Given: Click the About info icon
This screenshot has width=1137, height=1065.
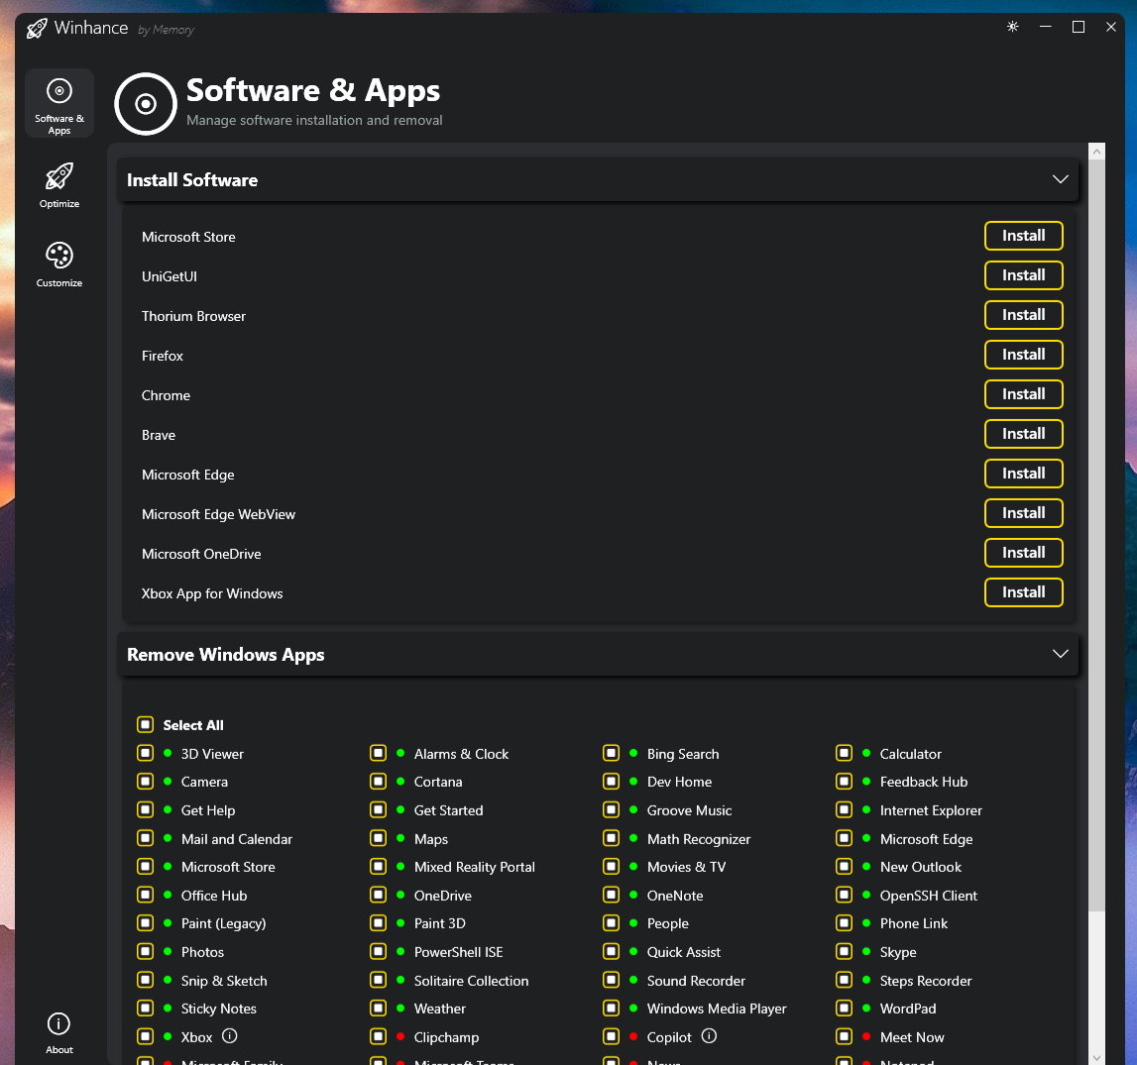Looking at the screenshot, I should click(x=59, y=1024).
